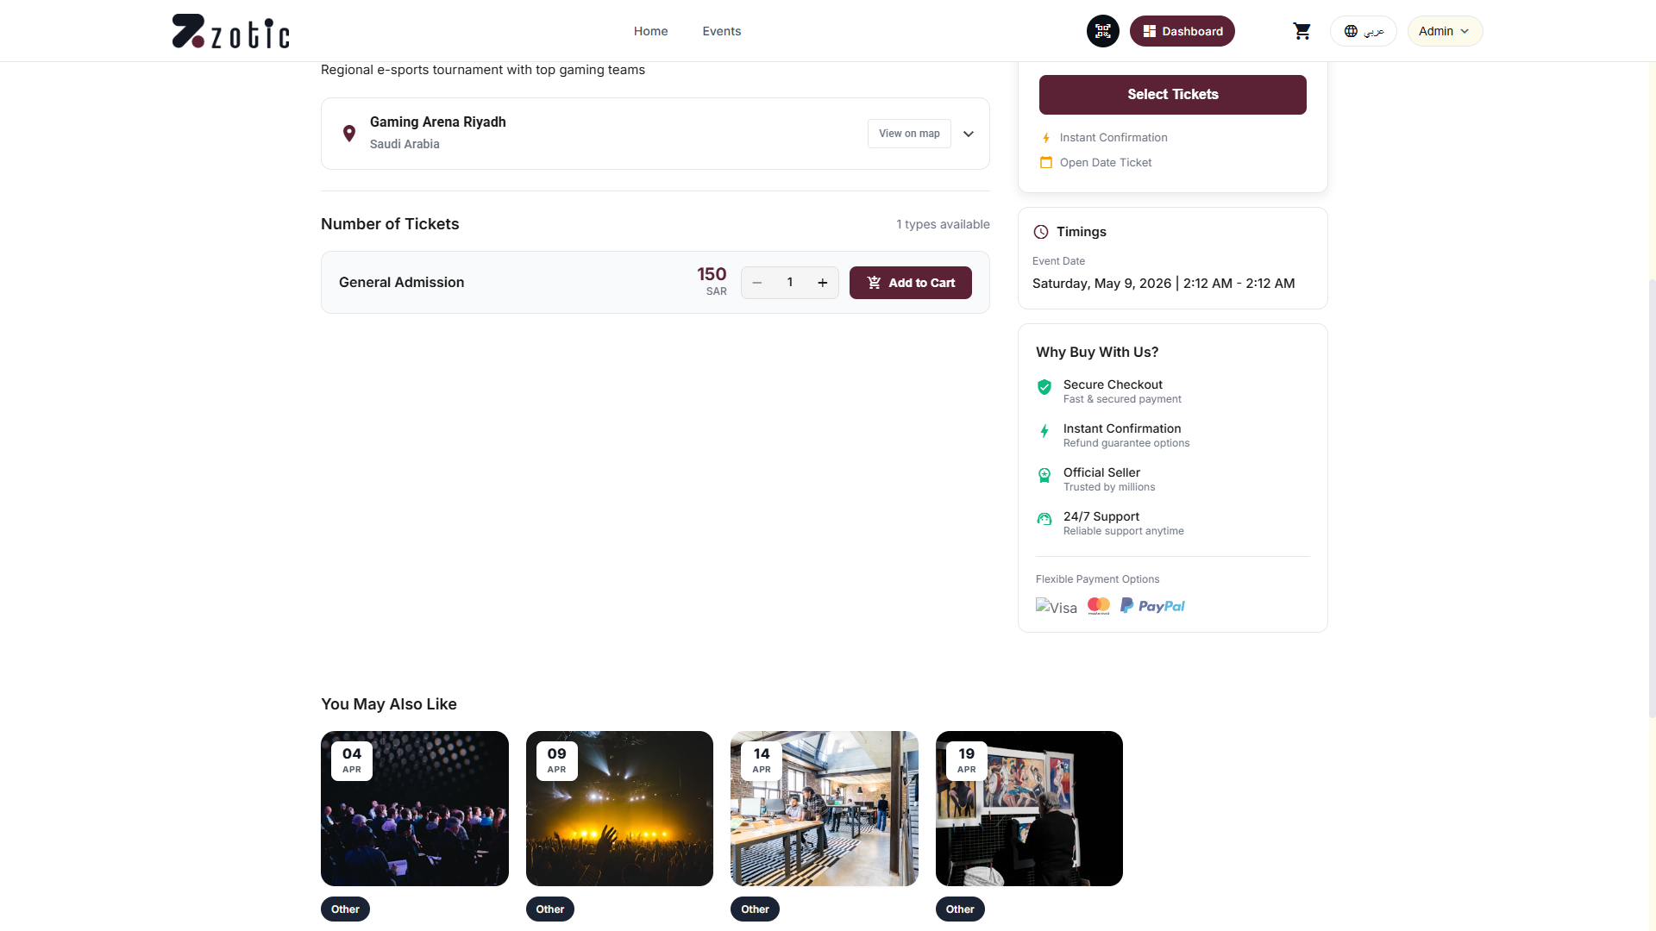1656x931 pixels.
Task: Add General Admission to cart
Action: (x=911, y=282)
